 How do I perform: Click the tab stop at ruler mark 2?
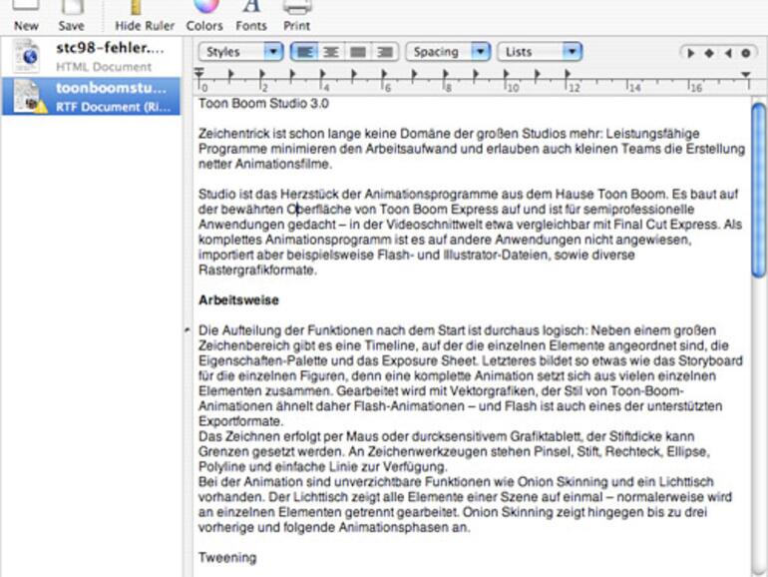click(x=262, y=75)
